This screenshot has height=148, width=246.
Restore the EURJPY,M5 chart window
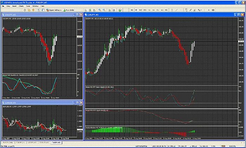point(239,14)
